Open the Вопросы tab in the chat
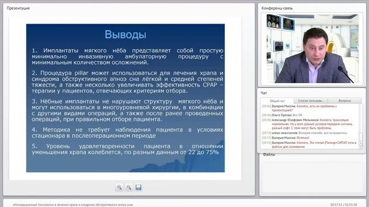Viewport: 369px width, 207px height. point(345,101)
